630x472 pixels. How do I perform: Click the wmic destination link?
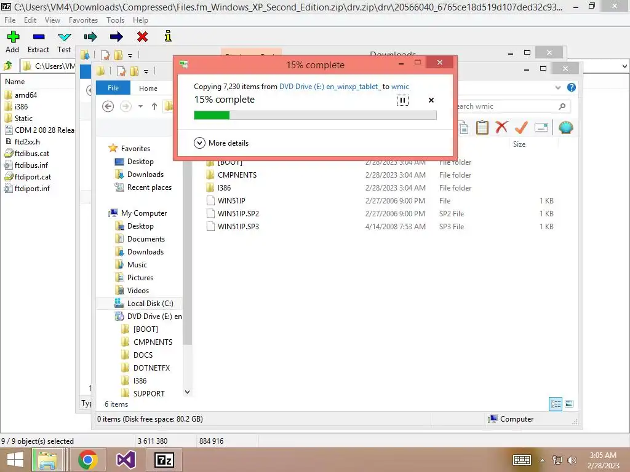click(x=400, y=86)
